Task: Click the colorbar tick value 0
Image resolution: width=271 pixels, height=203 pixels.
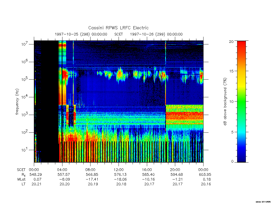Action: (232, 162)
